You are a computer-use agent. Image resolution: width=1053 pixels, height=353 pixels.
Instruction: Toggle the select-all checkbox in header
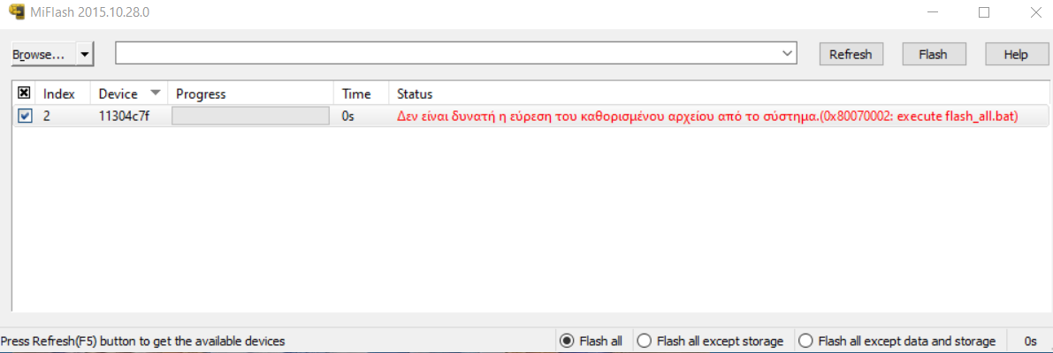click(x=25, y=94)
